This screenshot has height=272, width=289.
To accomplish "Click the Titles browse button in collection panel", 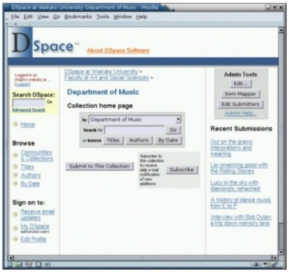I will tap(113, 140).
